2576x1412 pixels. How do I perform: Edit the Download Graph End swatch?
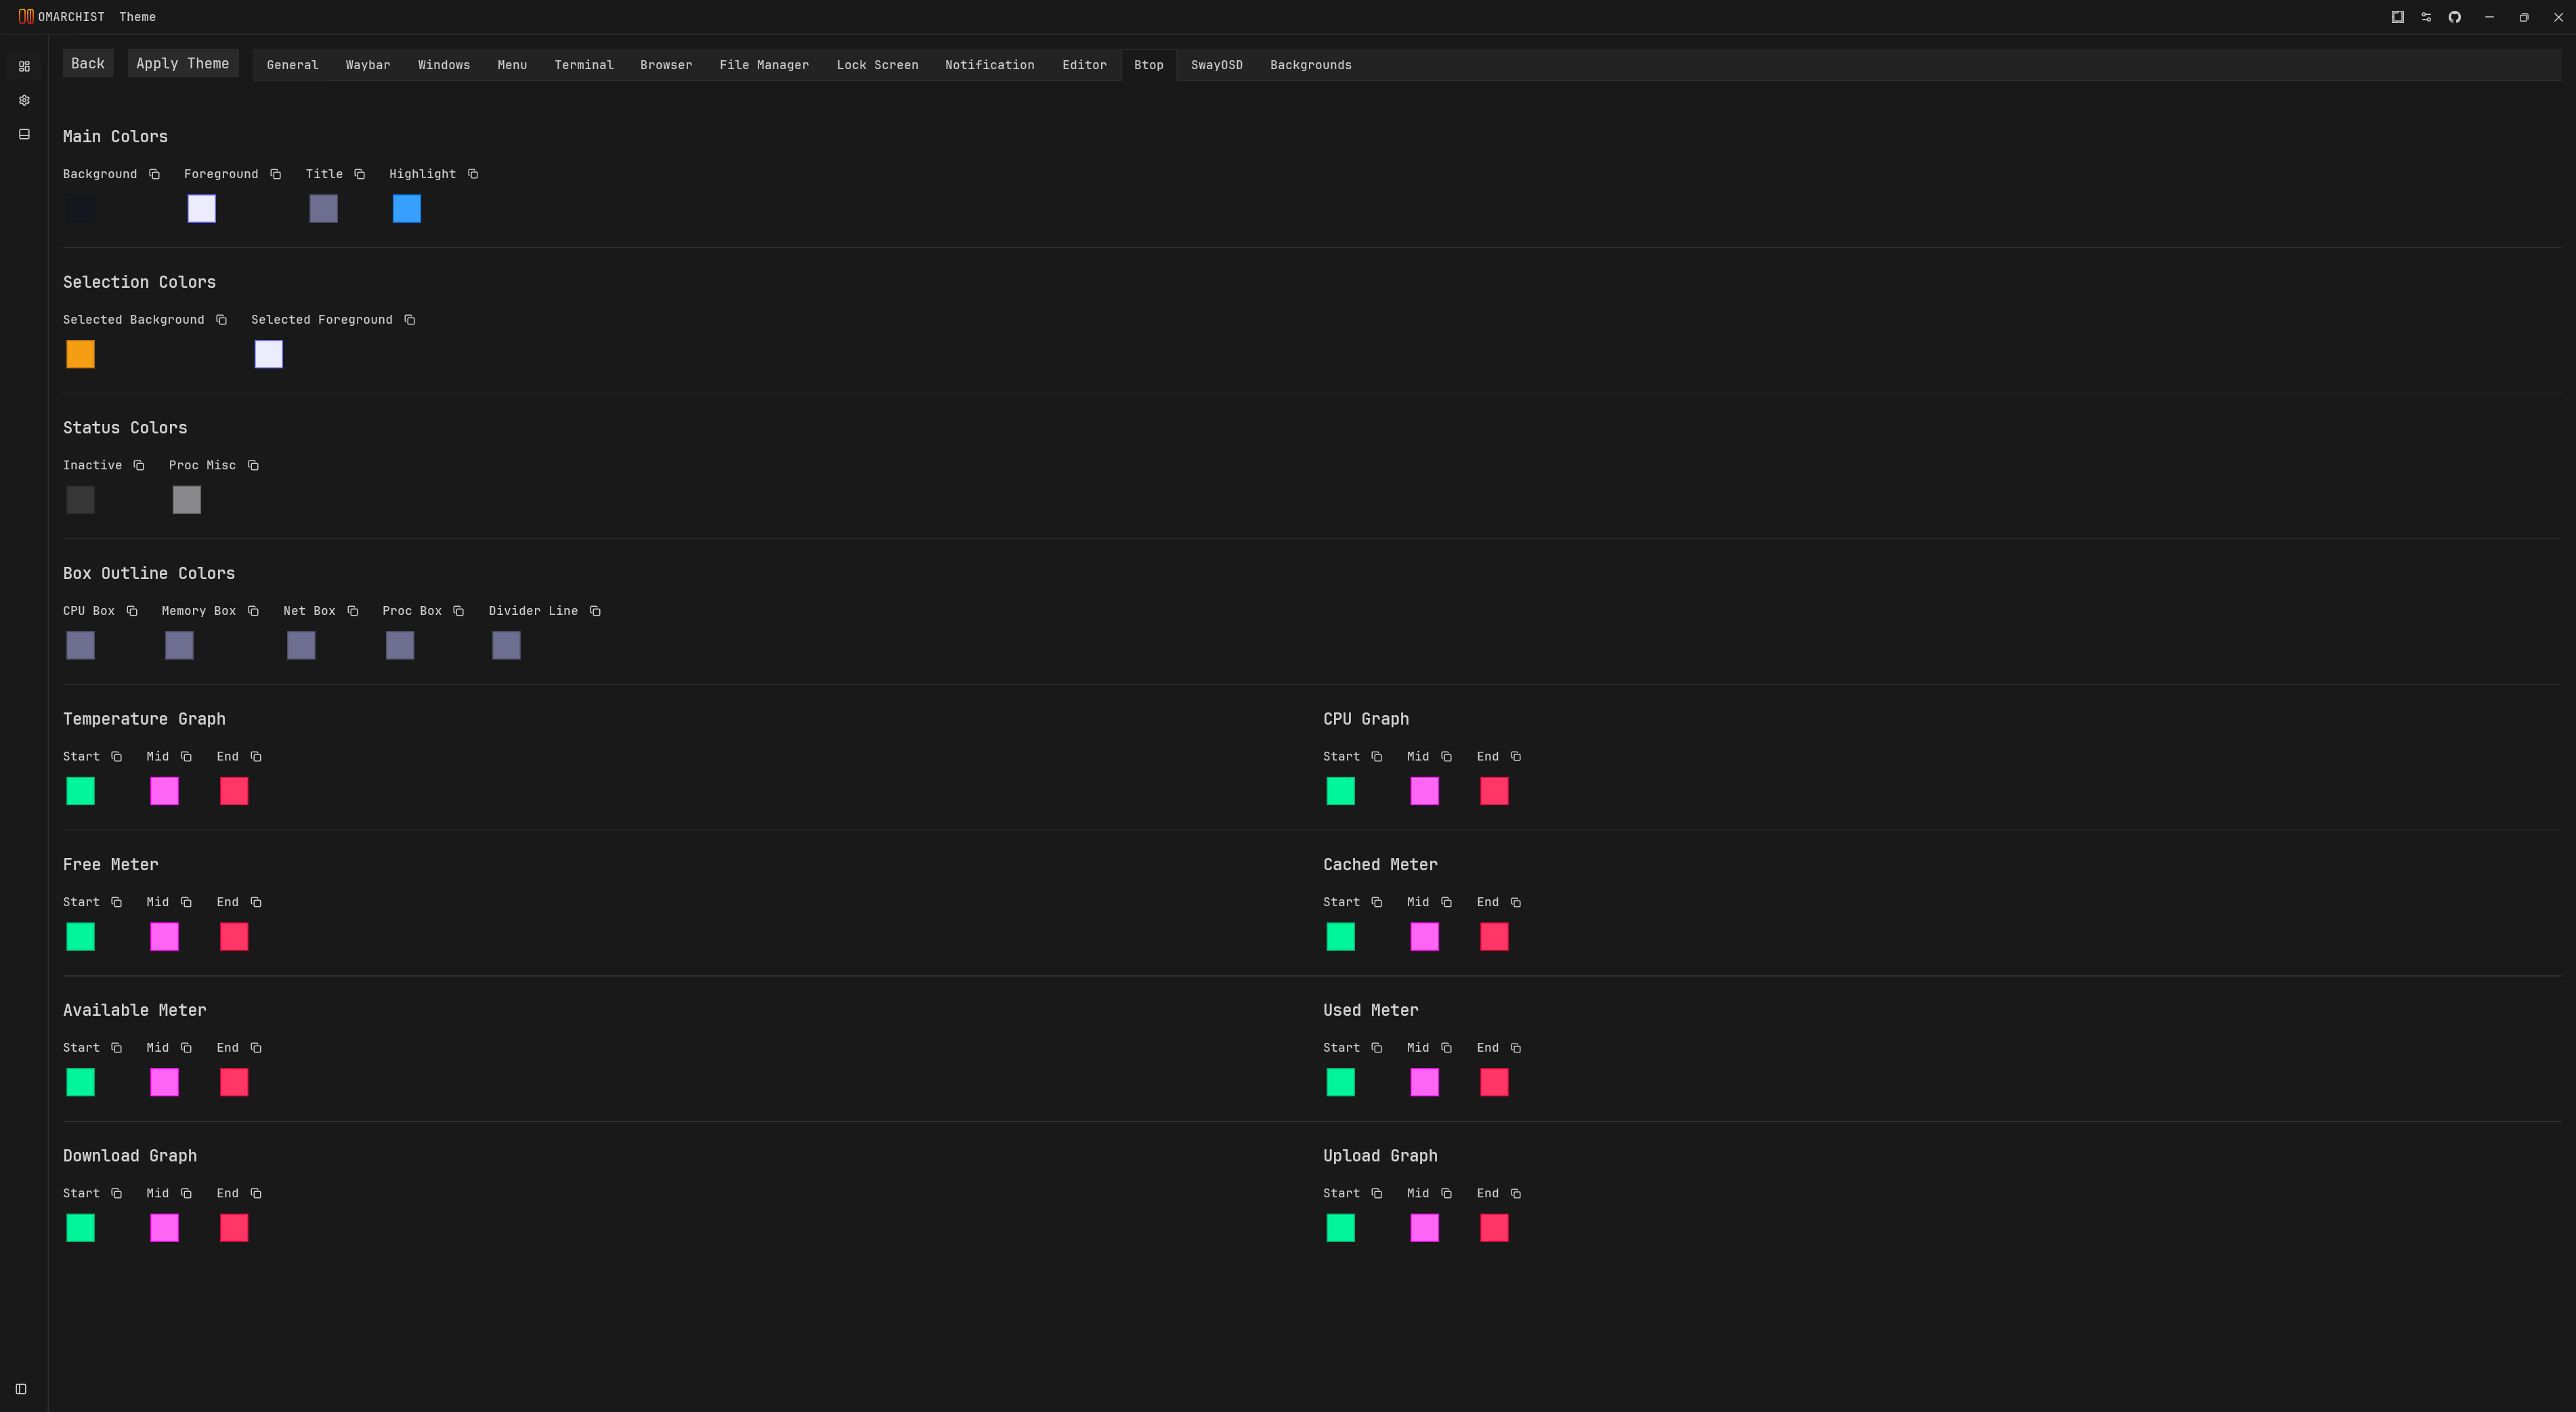pyautogui.click(x=234, y=1228)
